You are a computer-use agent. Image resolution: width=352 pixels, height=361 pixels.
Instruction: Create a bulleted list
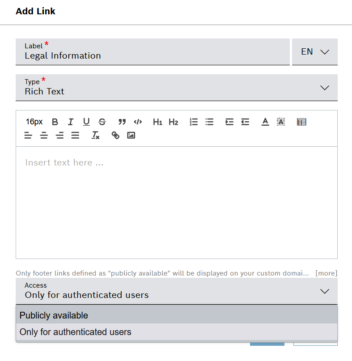point(209,122)
